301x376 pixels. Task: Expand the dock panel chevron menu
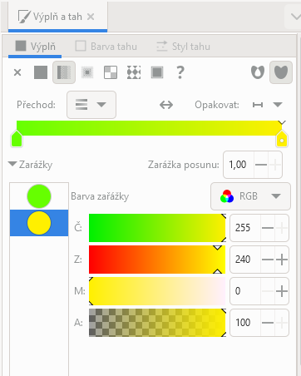click(x=295, y=17)
